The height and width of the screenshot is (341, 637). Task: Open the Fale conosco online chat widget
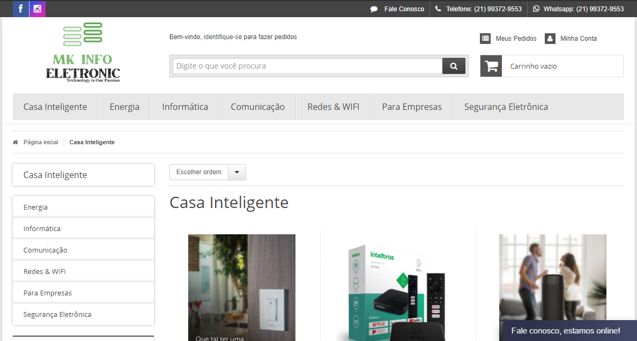pos(565,331)
